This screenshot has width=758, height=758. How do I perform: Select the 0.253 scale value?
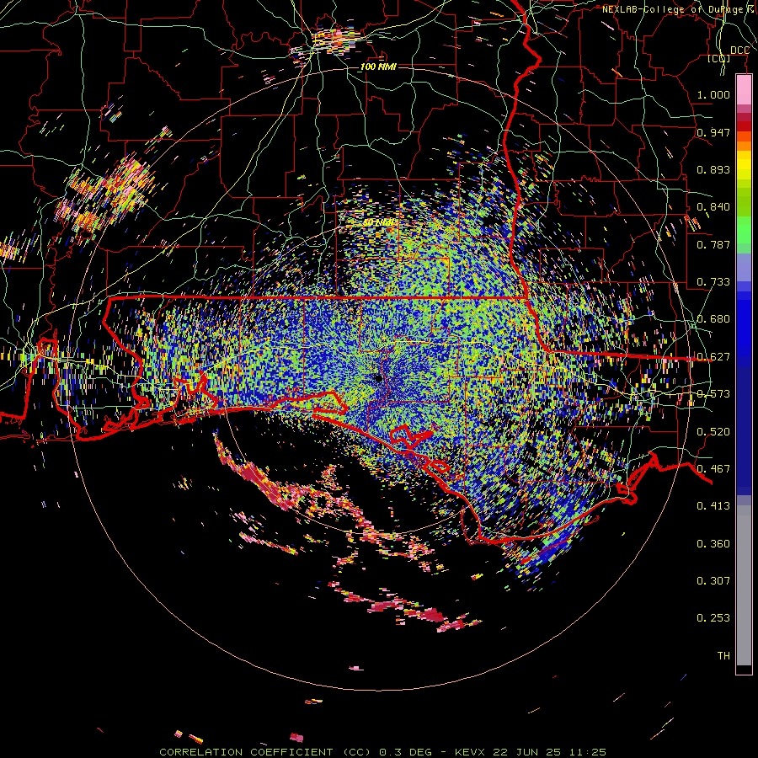coord(713,618)
